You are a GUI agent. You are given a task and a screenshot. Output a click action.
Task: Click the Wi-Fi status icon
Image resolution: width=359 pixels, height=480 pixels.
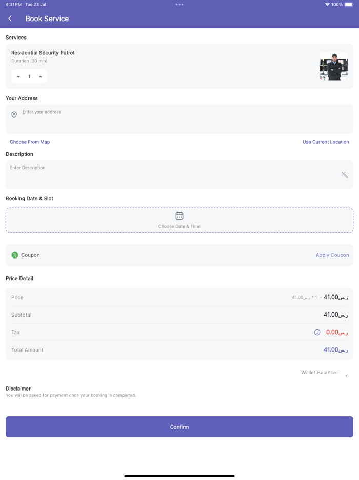point(327,4)
